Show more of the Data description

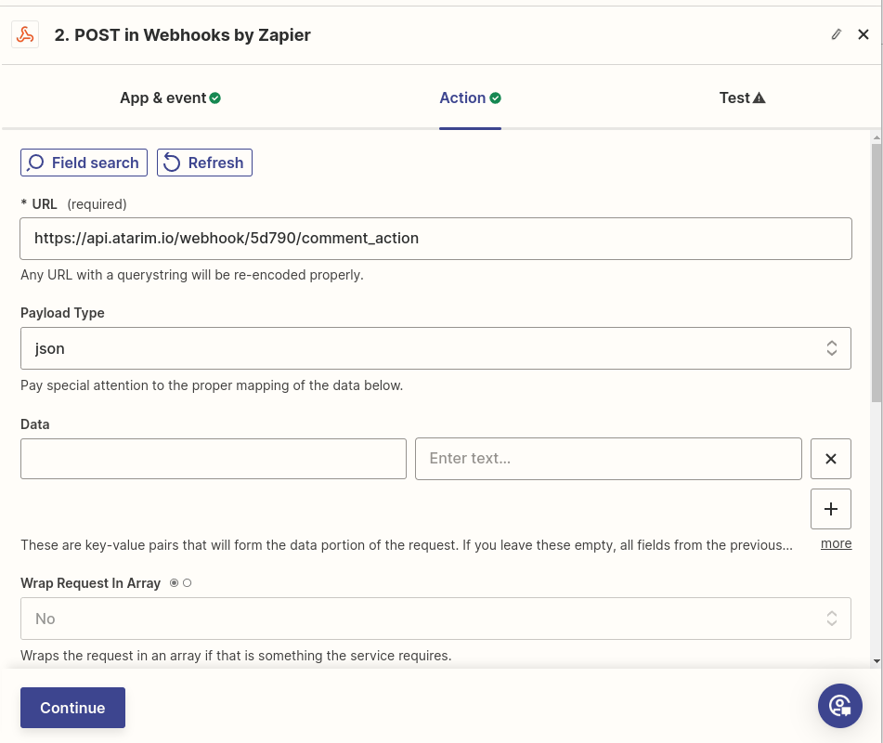(x=836, y=543)
